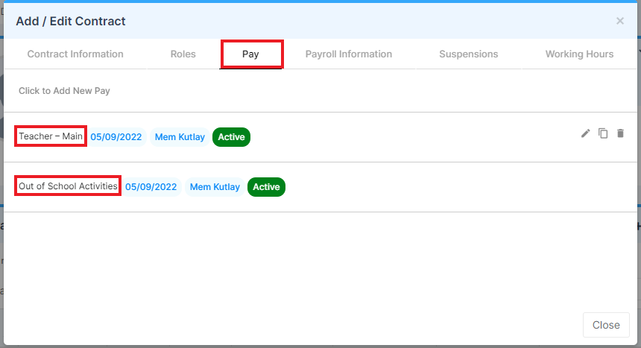The height and width of the screenshot is (348, 641).
Task: Show the Working Hours tab
Action: point(579,54)
